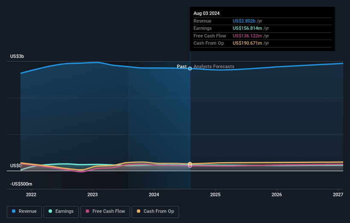The image size is (350, 223).
Task: Click the Cash From Op row label in tooltip
Action: click(x=208, y=43)
